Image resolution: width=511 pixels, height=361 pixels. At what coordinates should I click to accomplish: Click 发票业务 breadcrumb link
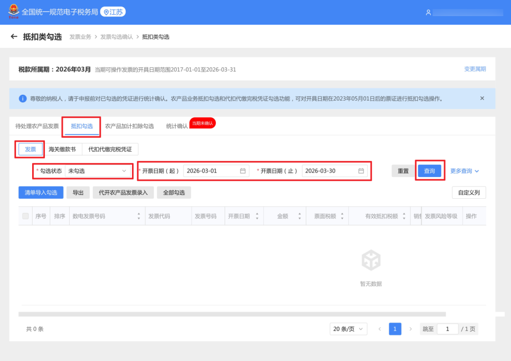(x=80, y=37)
